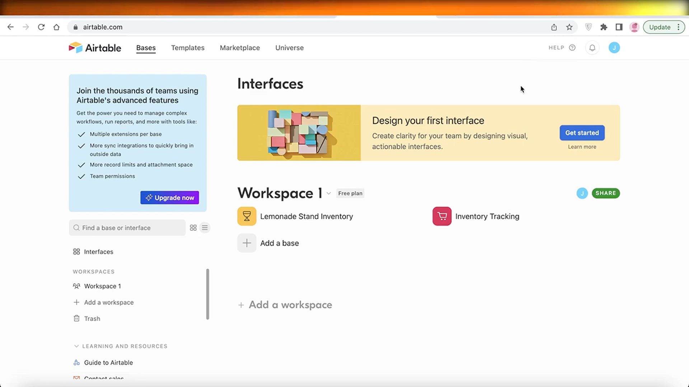
Task: Open Guide to Airtable link
Action: click(108, 363)
